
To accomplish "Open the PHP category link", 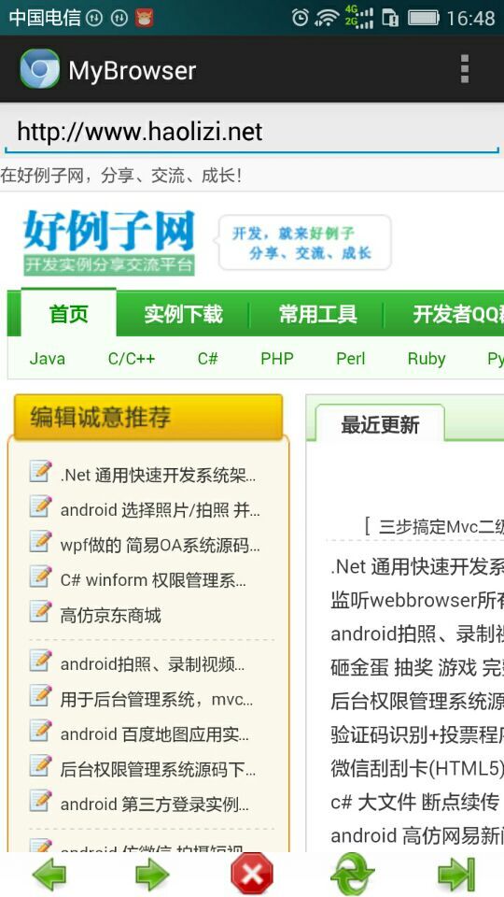I will click(x=277, y=359).
